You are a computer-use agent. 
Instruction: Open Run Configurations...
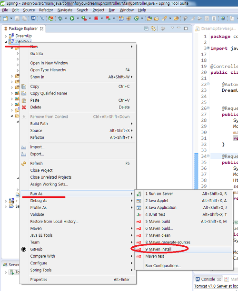(184, 266)
